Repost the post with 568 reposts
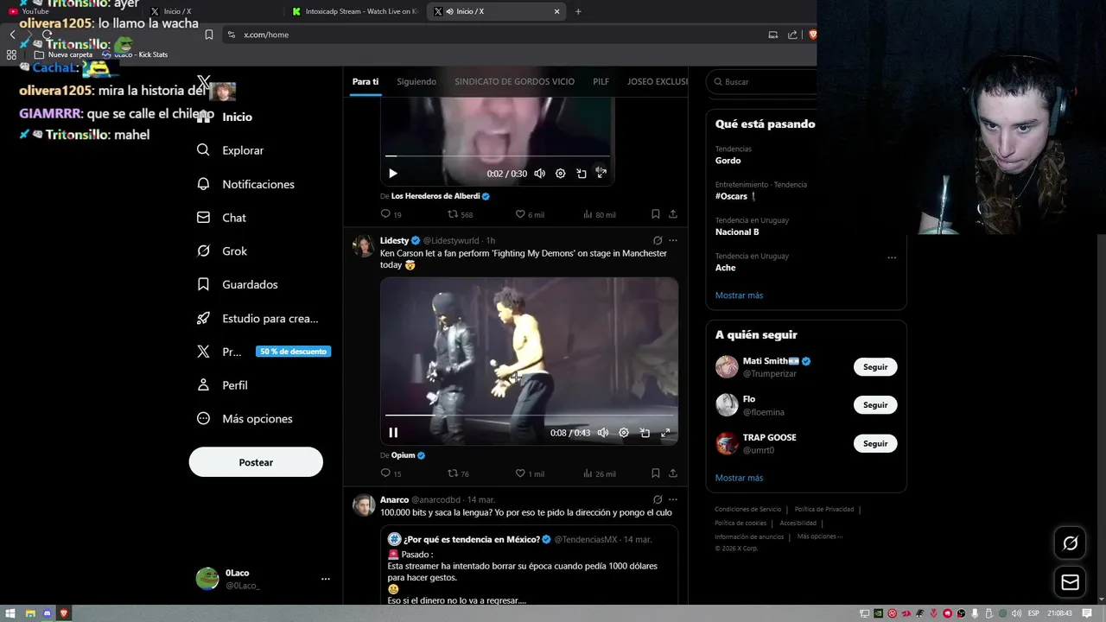 point(460,214)
